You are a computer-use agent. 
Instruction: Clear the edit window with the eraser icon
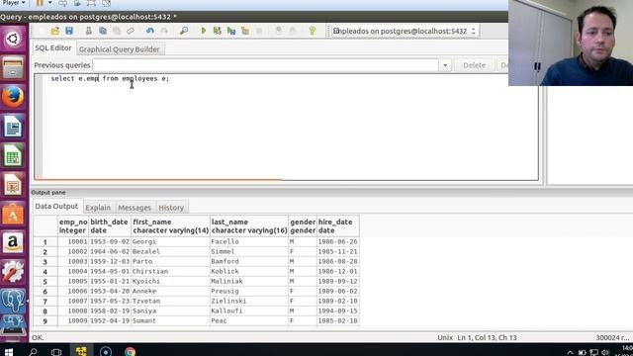pos(131,31)
